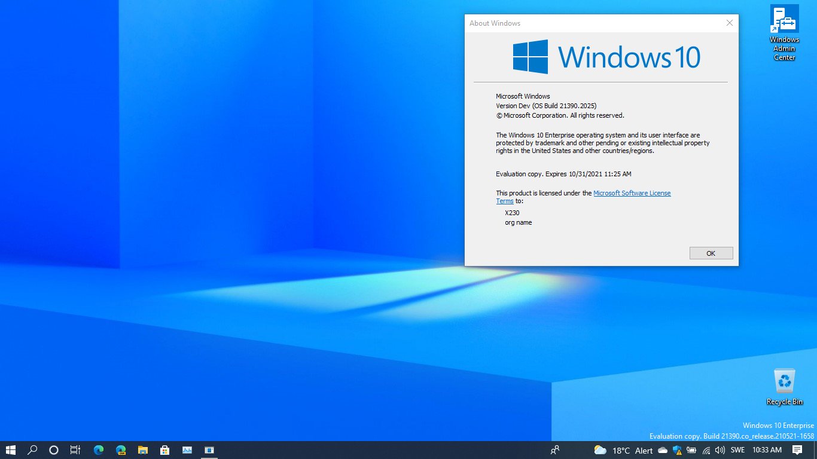Open the People tray icon
This screenshot has width=817, height=459.
(556, 450)
